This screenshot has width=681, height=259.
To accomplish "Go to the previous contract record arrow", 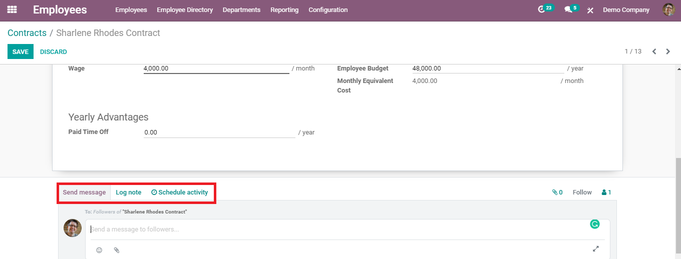I will [654, 51].
